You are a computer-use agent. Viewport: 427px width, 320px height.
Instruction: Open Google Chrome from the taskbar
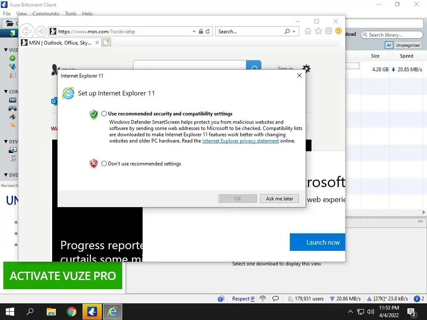click(72, 312)
